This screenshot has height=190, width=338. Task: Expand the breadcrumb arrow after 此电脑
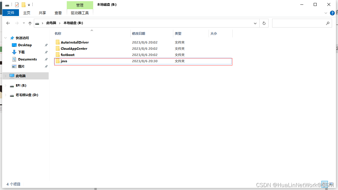point(60,23)
